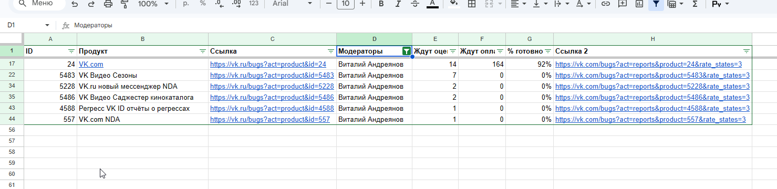Open the horizontal align dropdown
This screenshot has height=189, width=777.
[x=519, y=4]
